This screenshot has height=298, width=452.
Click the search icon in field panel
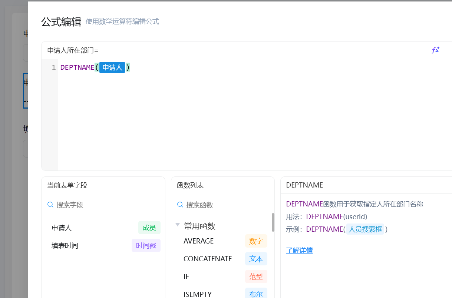50,205
